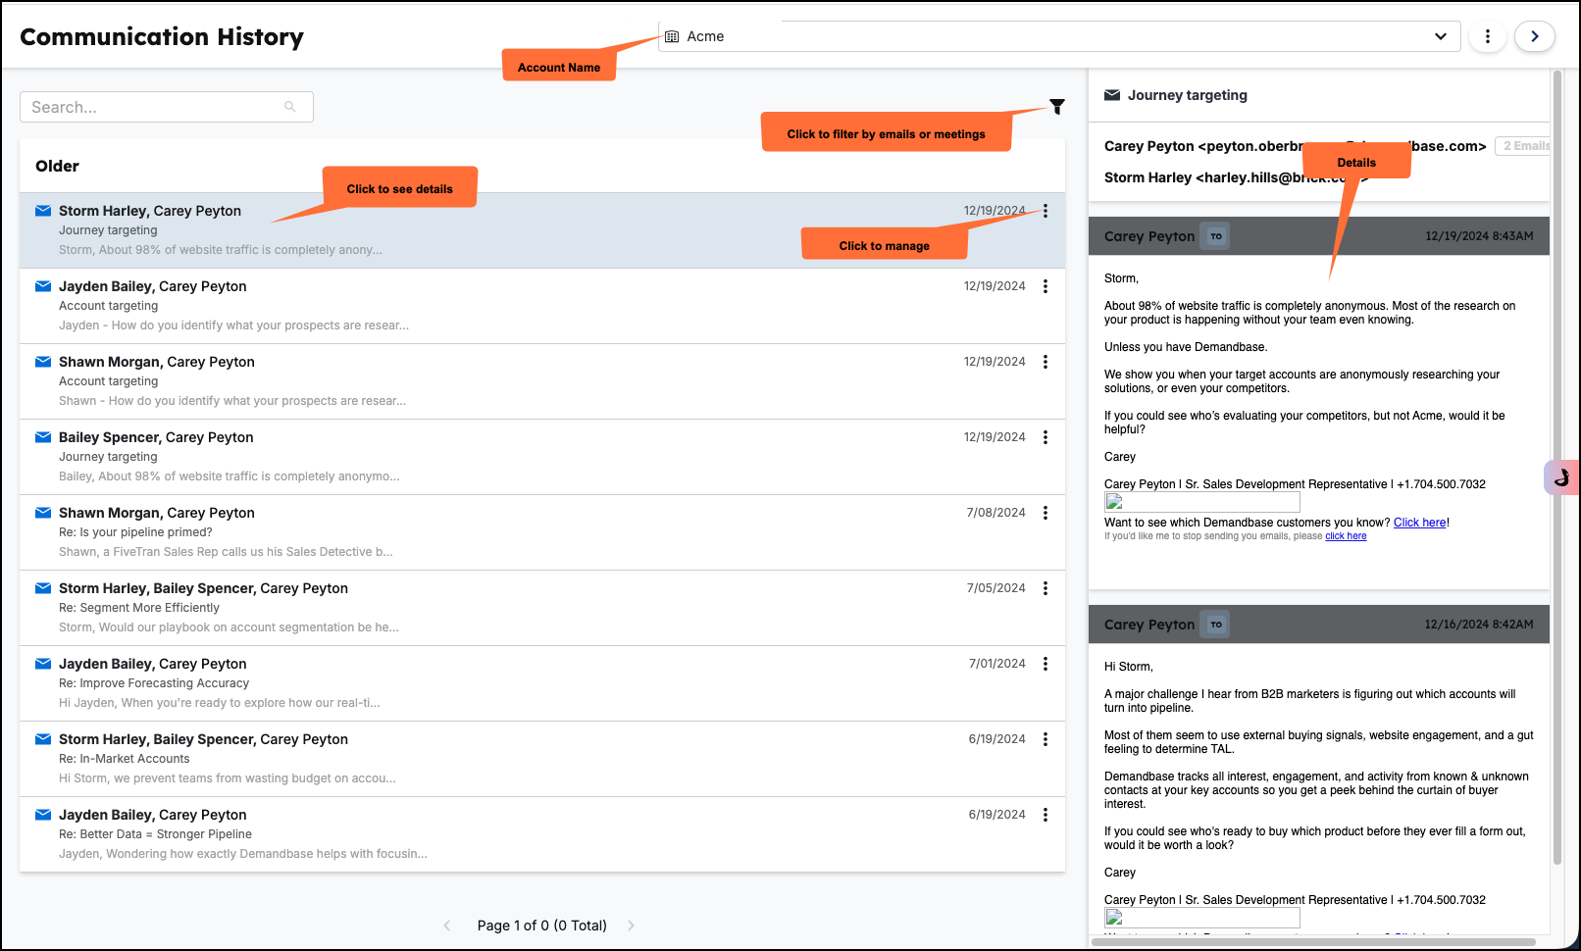Click envelope icon of In-Market Accounts row
The width and height of the screenshot is (1581, 951).
43,739
